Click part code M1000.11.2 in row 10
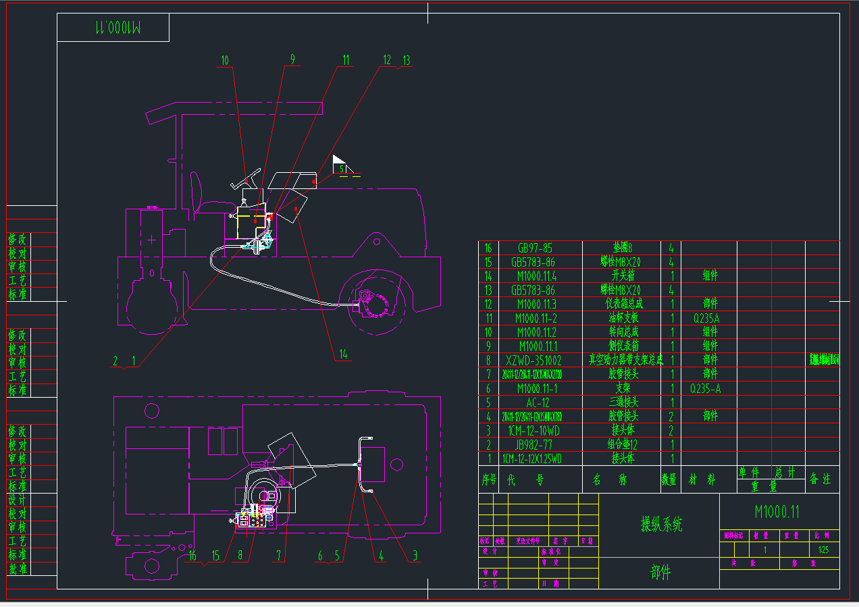Image resolution: width=859 pixels, height=607 pixels. (x=536, y=332)
